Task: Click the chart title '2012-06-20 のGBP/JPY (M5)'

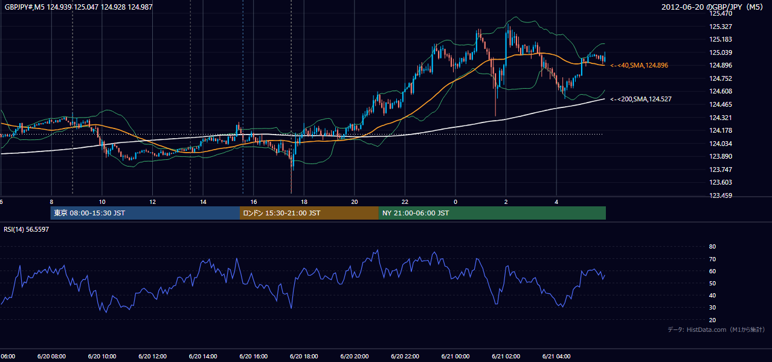Action: click(713, 7)
